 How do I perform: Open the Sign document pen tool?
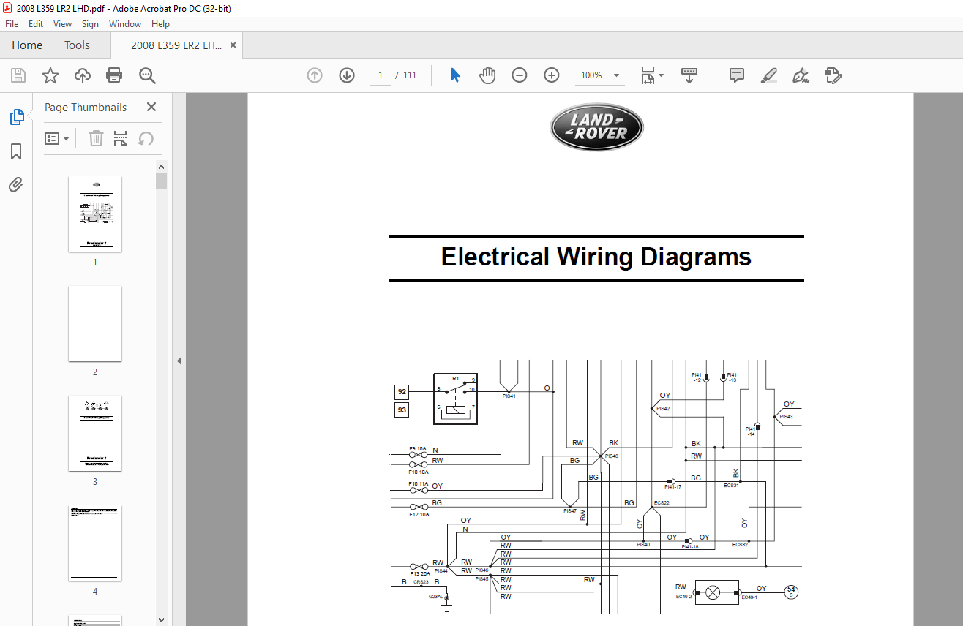801,75
